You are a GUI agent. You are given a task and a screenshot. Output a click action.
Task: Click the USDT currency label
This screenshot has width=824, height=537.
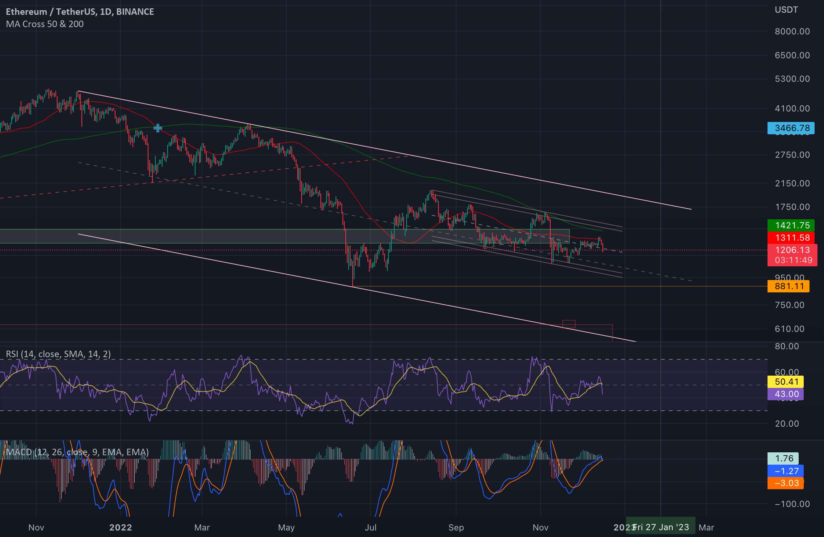point(786,10)
